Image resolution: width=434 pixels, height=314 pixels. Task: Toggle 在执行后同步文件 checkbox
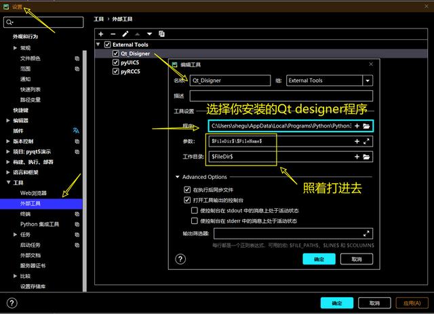pos(187,190)
